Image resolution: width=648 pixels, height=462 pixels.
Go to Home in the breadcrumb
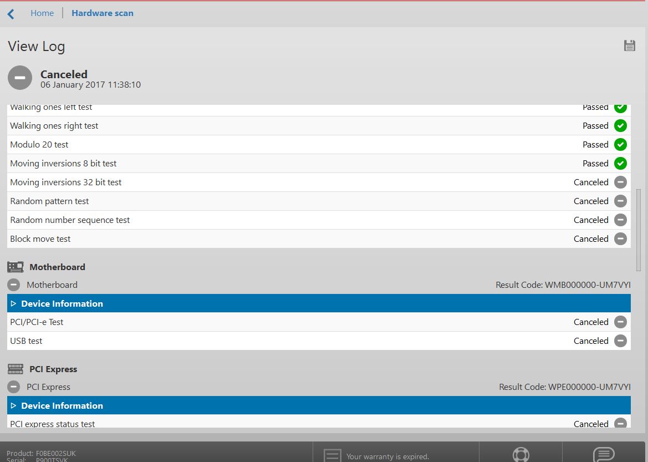(42, 13)
